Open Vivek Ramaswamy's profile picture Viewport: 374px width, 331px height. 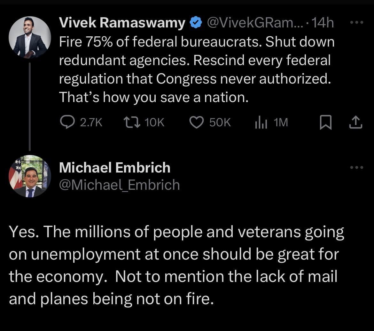(30, 37)
